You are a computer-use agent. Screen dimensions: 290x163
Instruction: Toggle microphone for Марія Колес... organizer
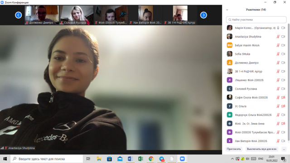click(x=278, y=28)
